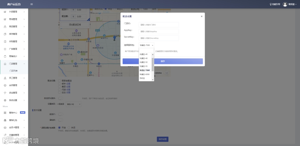Viewport: 300px width, 146px height.
Task: Click the 添加配送区域 button
Action: [x=75, y=25]
